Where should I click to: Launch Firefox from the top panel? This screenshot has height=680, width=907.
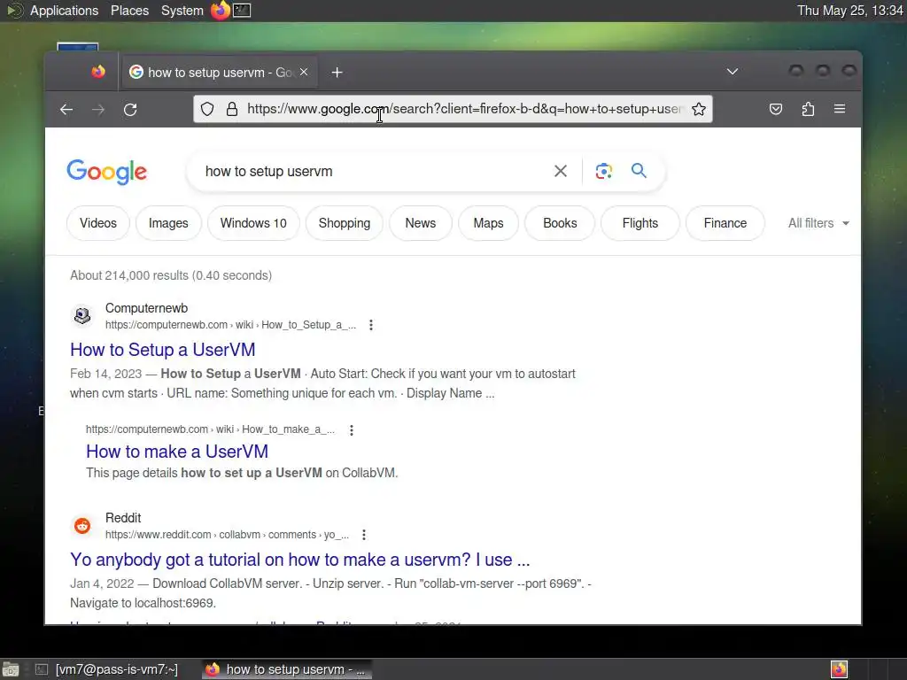tap(220, 11)
